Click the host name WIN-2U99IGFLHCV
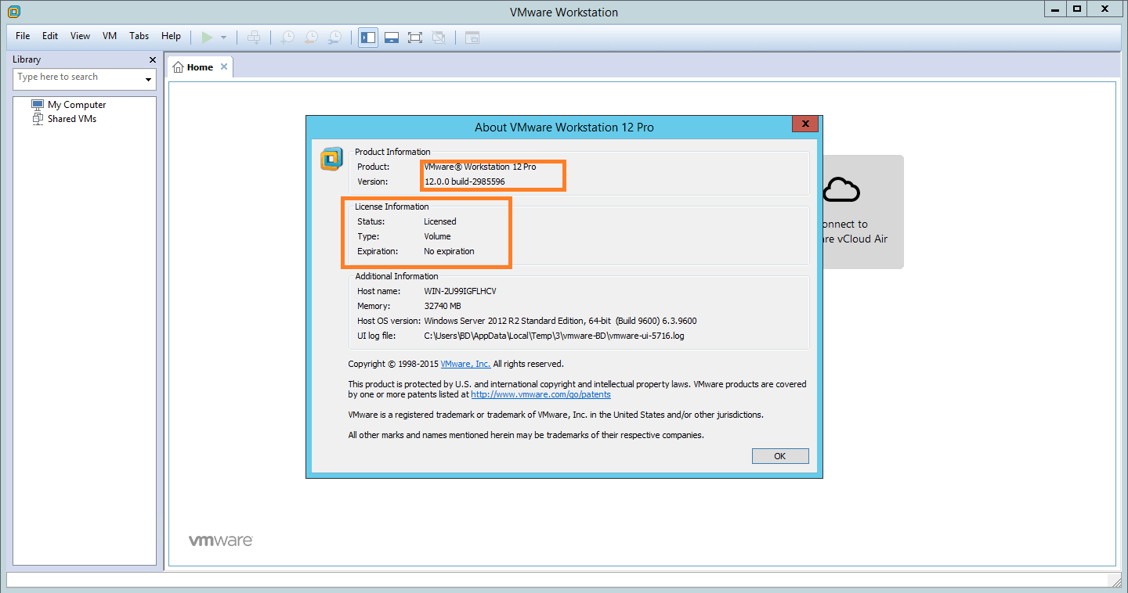 [x=460, y=291]
